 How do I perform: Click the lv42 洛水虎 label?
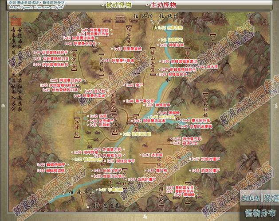pyautogui.click(x=208, y=67)
